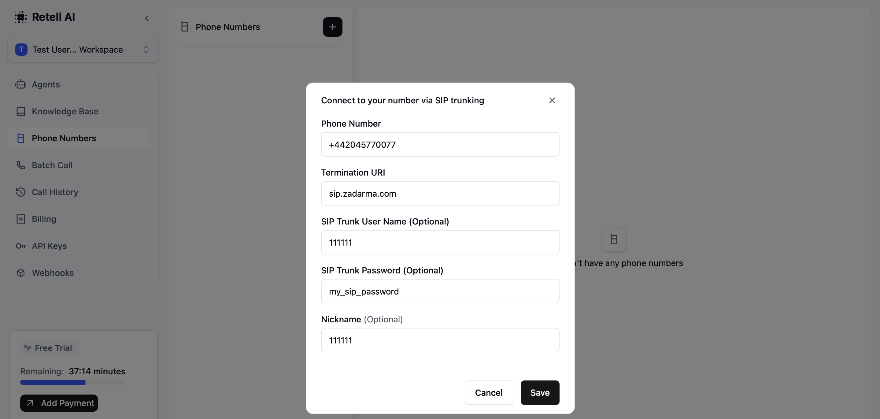
Task: Click the Nickname input field
Action: point(440,340)
